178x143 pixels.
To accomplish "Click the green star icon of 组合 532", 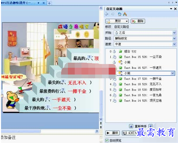I will coord(120,52).
